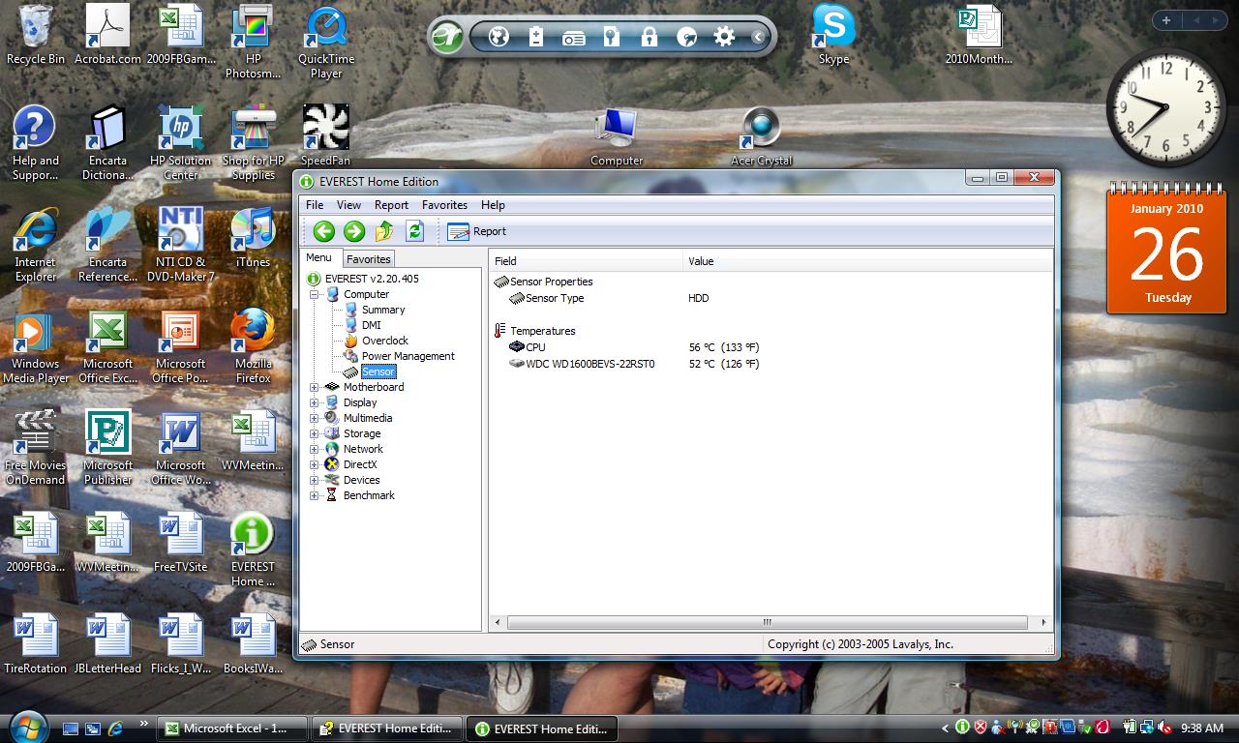Open the Favorites menu in menu bar
1239x743 pixels.
[x=444, y=205]
